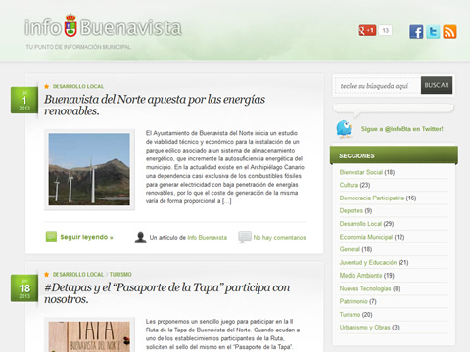Viewport: 470px width, 352px height.
Task: Click the info Buenavista crest logo
Action: coord(70,25)
